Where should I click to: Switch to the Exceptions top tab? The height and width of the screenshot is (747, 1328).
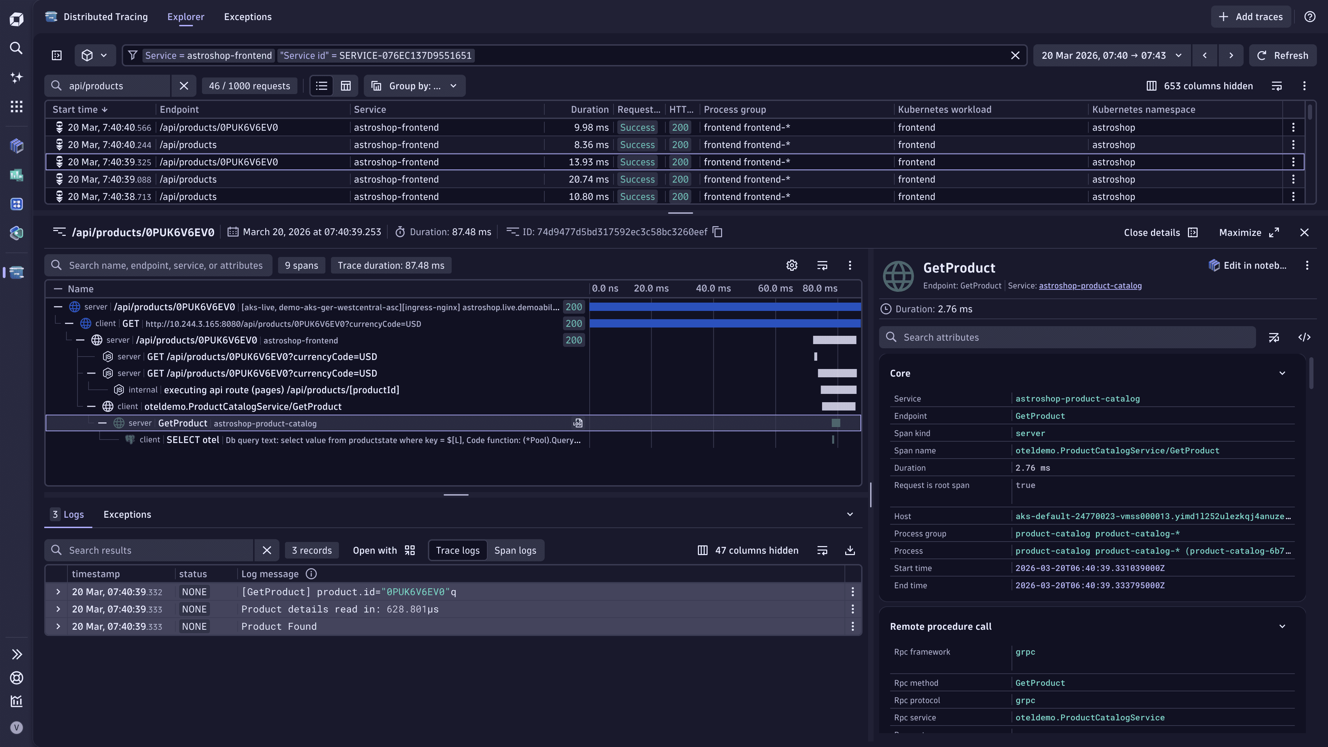[x=248, y=17]
